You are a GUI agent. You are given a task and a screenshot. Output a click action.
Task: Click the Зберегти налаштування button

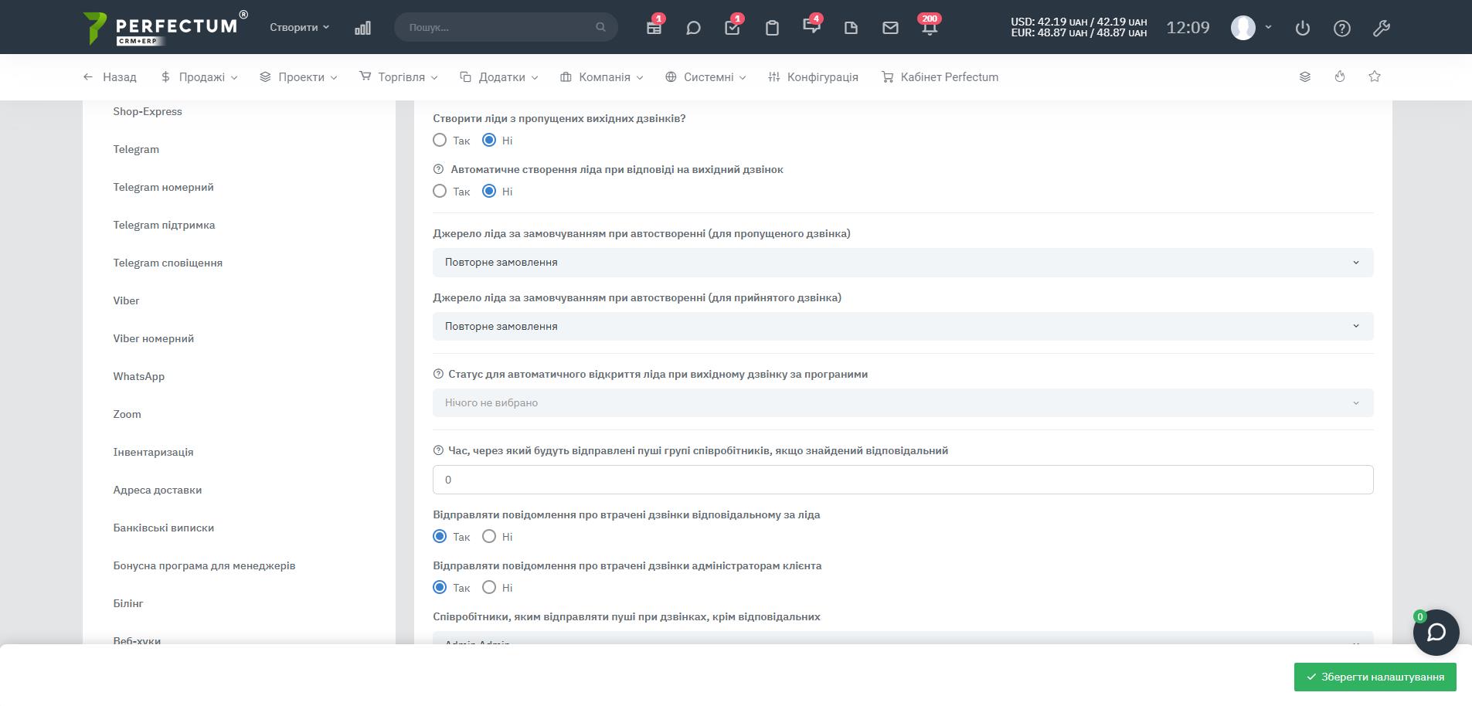(x=1375, y=677)
